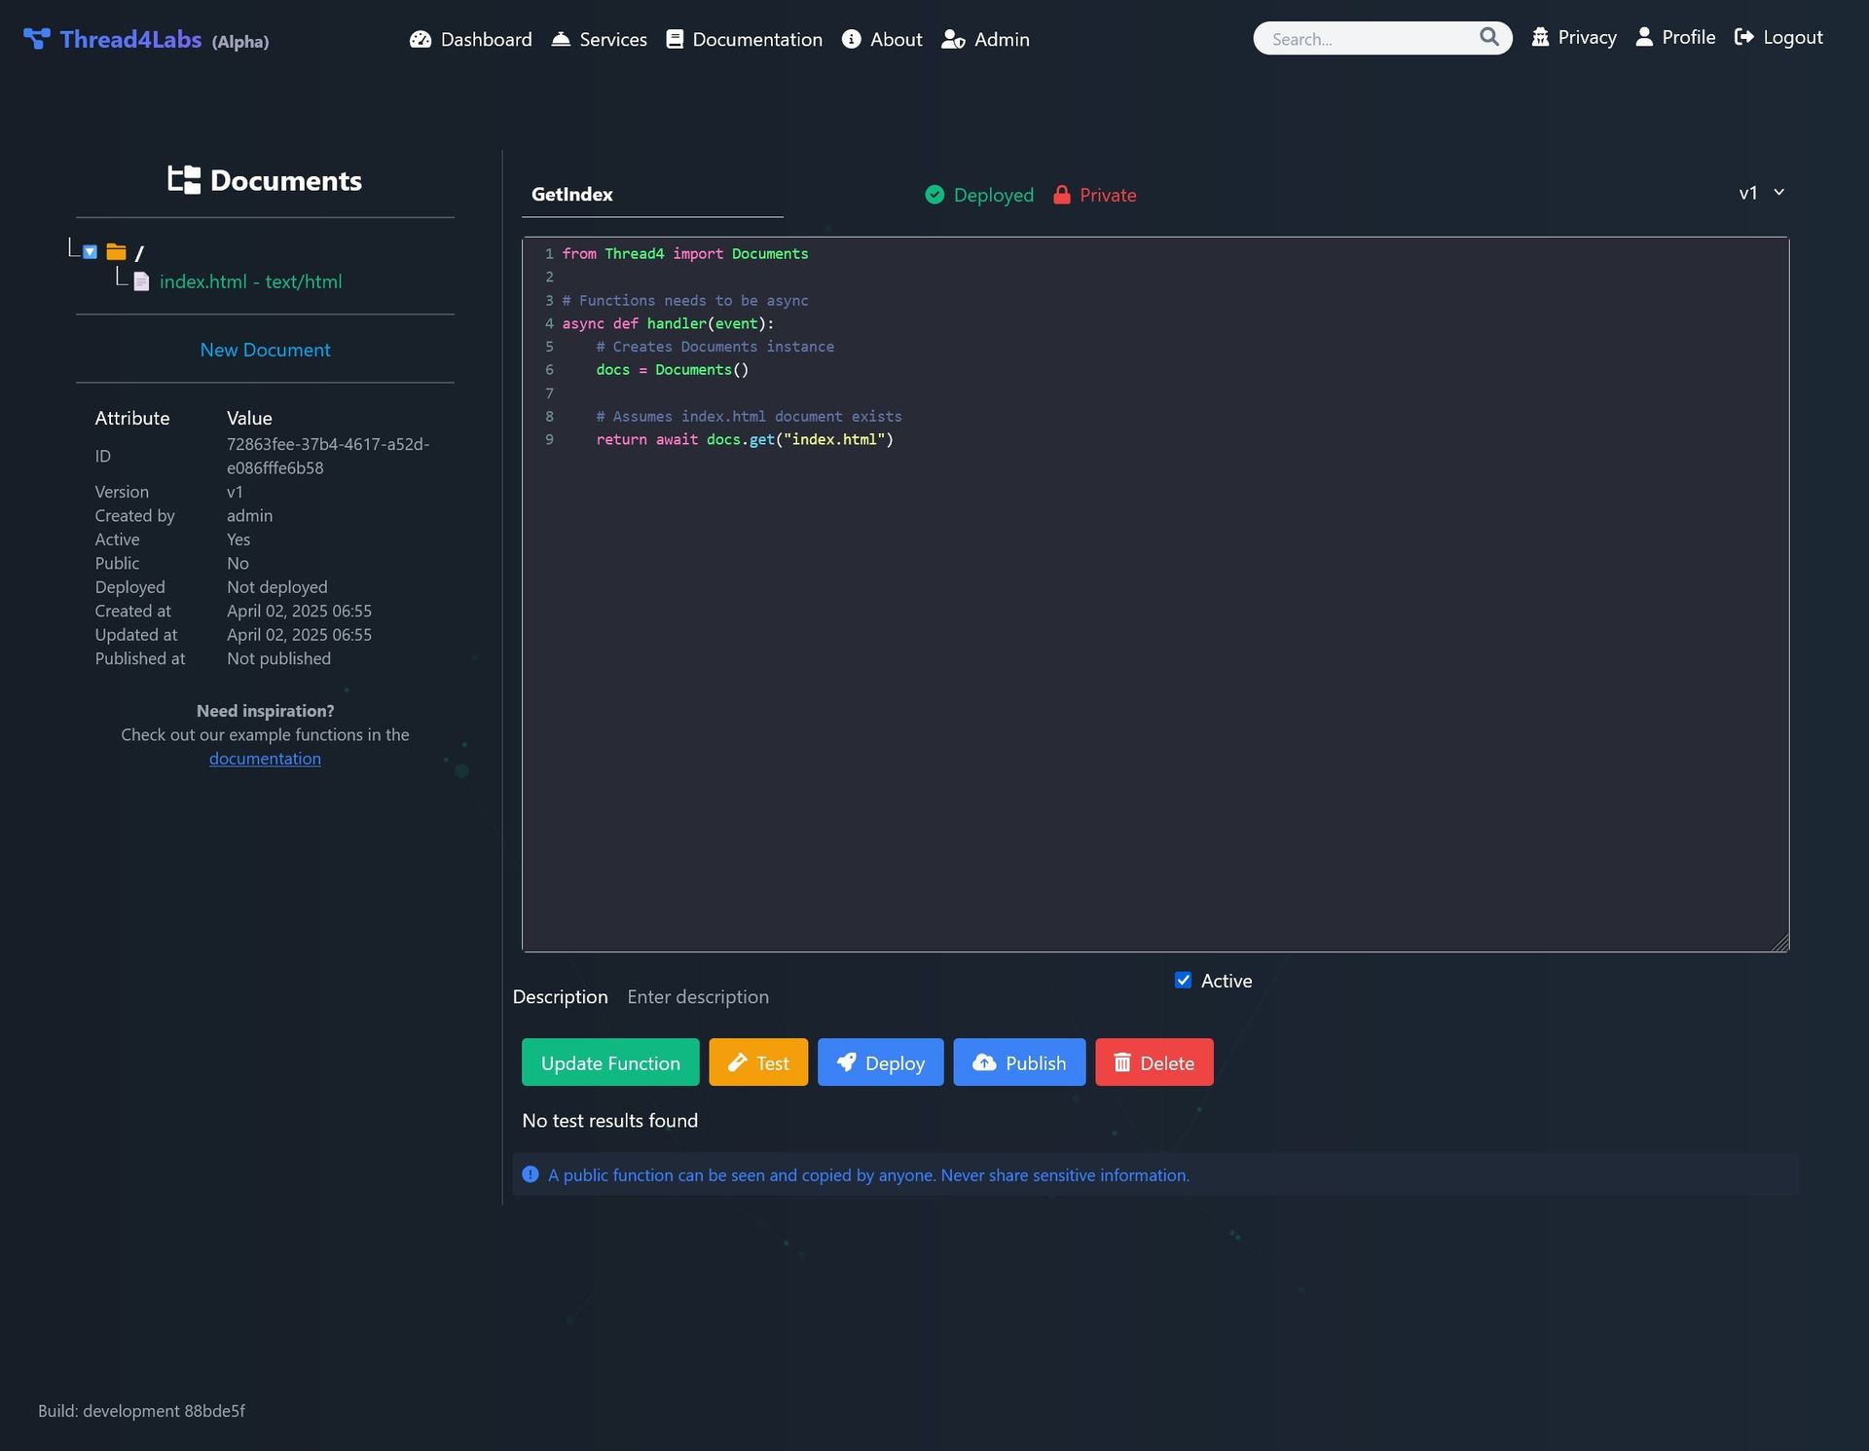Image resolution: width=1869 pixels, height=1451 pixels.
Task: Open the v1 version dropdown
Action: (x=1761, y=193)
